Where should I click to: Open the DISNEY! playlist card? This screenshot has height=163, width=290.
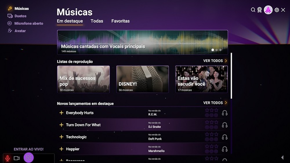[x=142, y=79]
